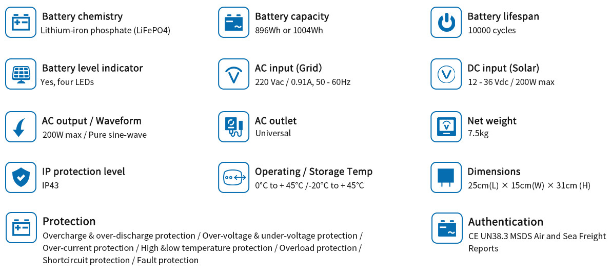Click the Battery chemistry heading
This screenshot has width=611, height=276.
[x=82, y=17]
